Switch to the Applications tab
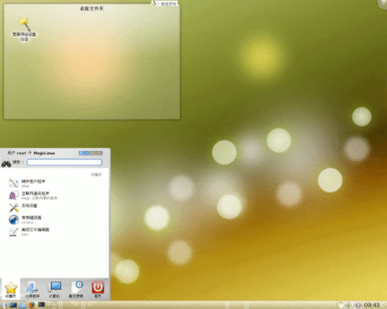The height and width of the screenshot is (309, 387). (x=32, y=290)
